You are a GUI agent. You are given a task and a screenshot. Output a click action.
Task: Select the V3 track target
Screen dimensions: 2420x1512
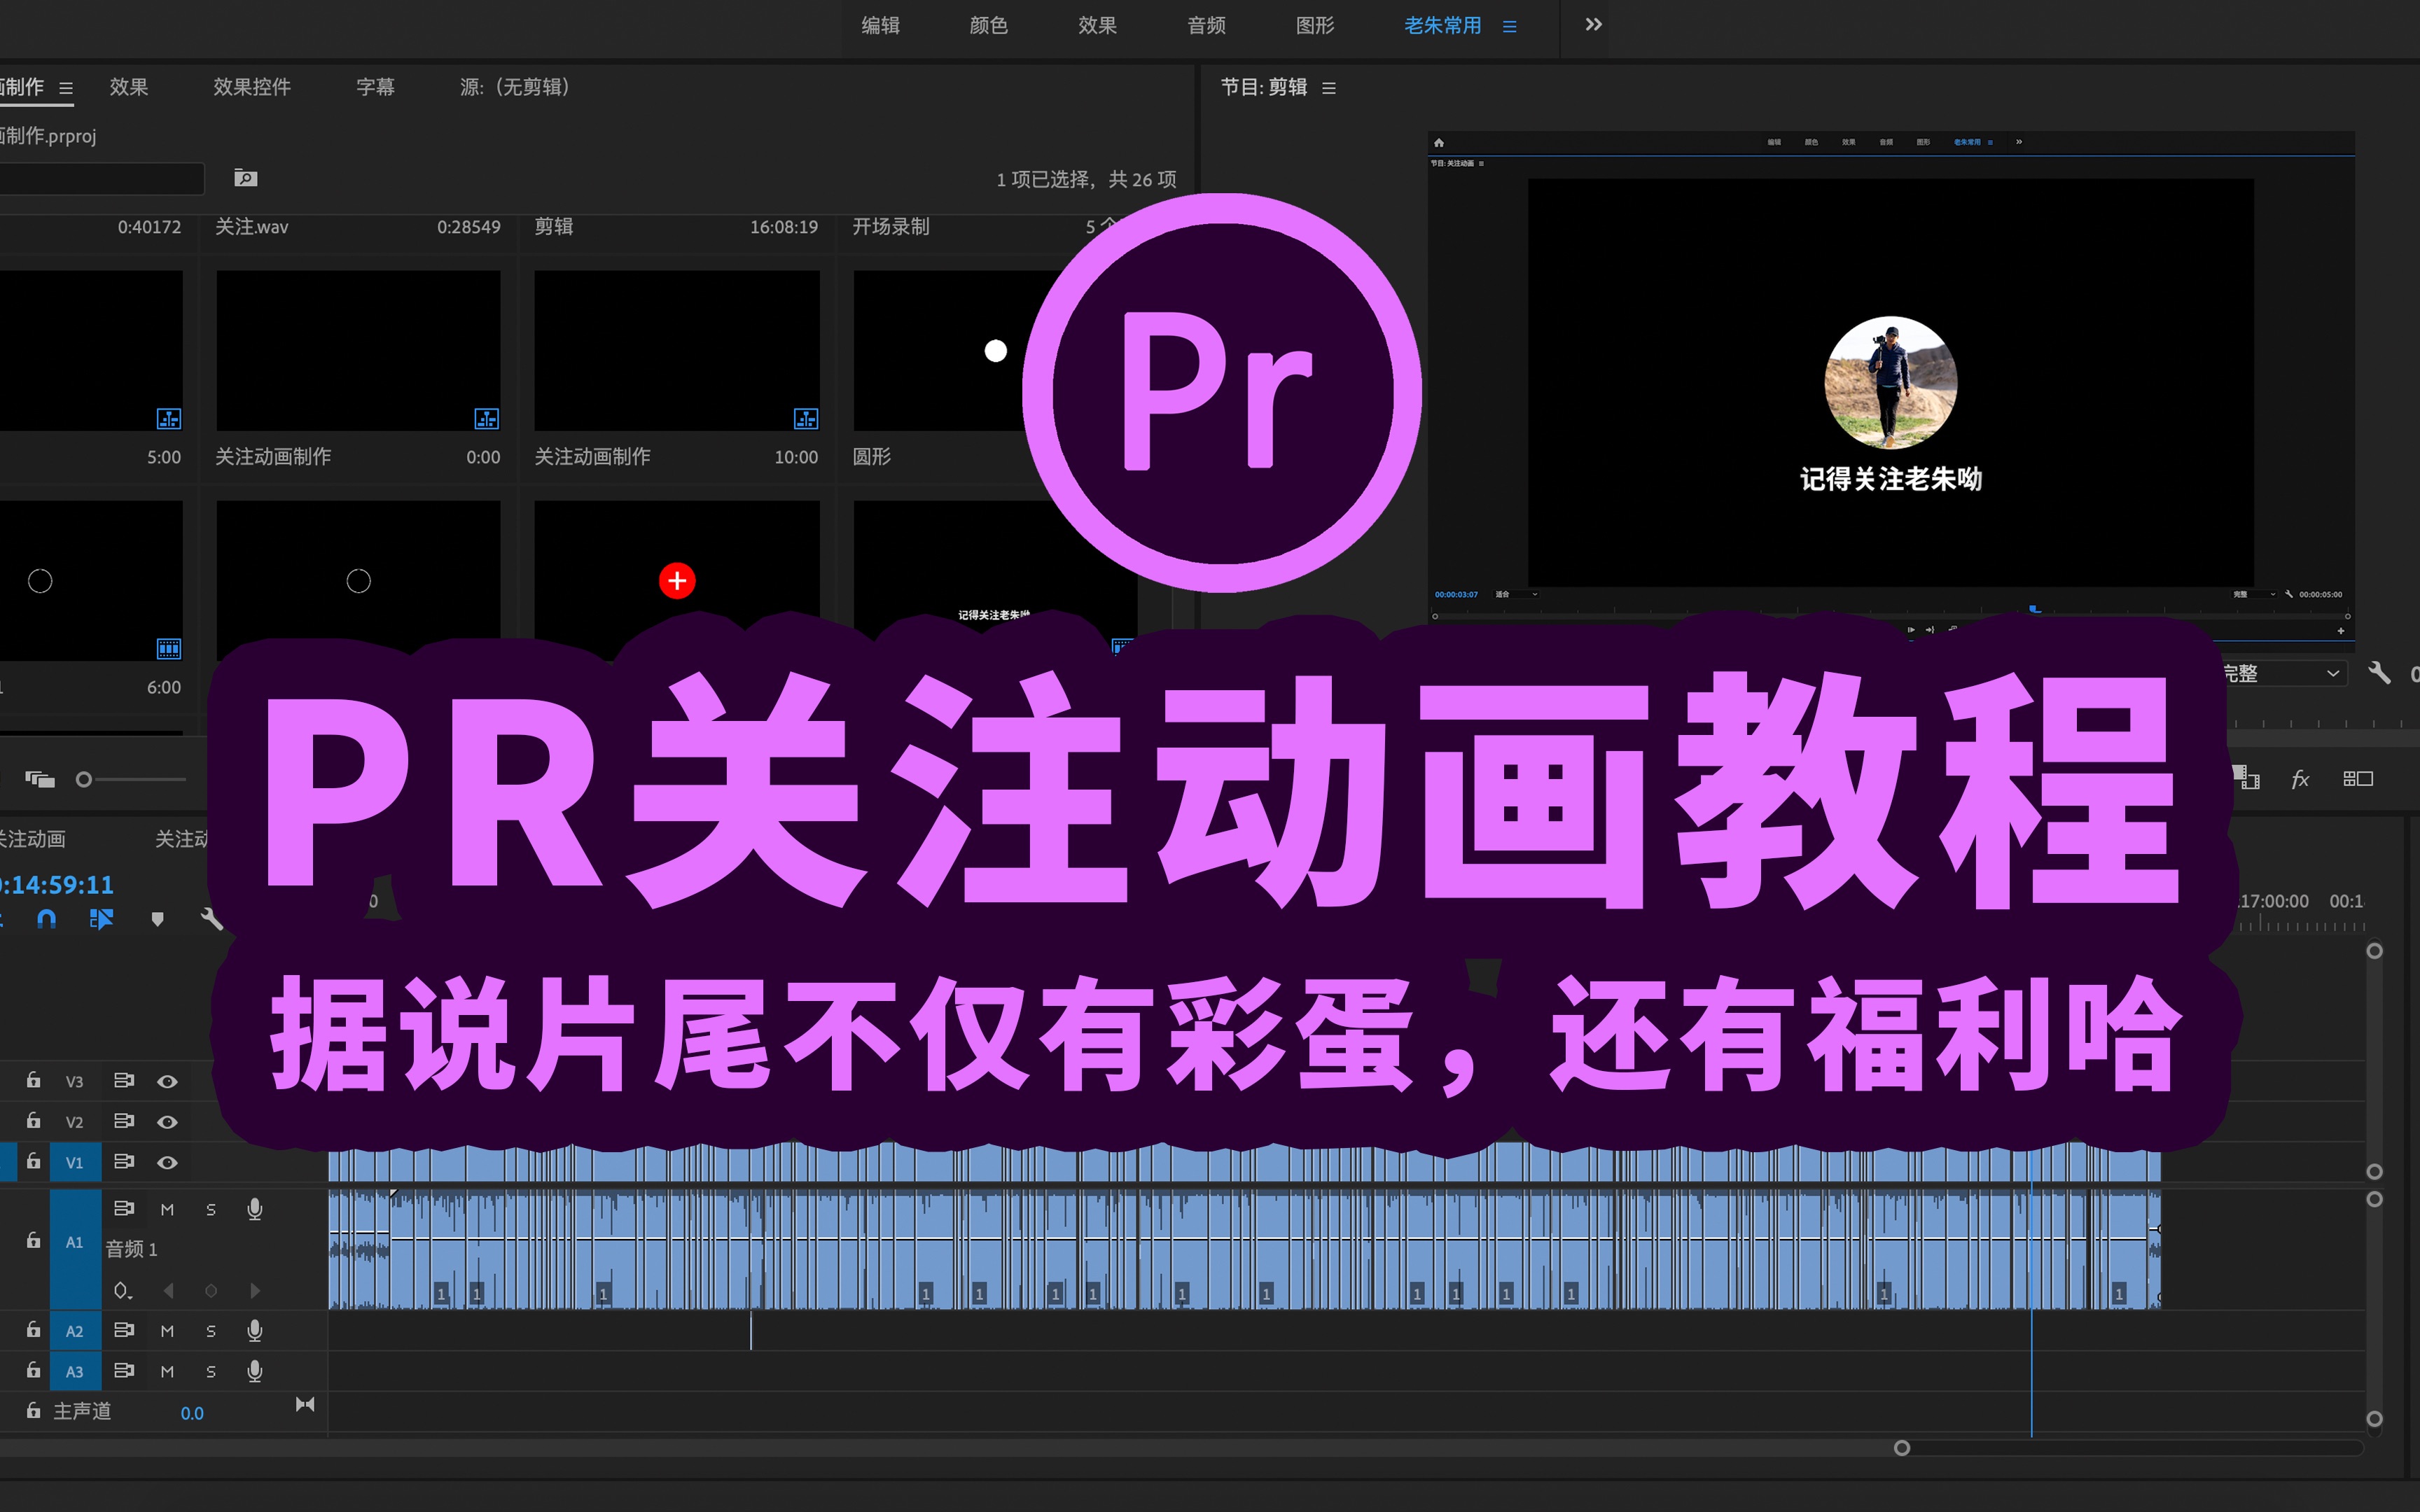(75, 1081)
